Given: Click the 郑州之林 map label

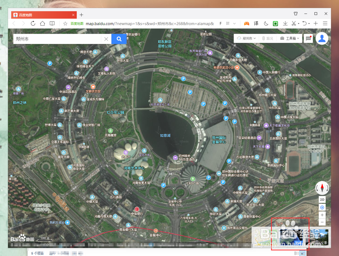Looking at the screenshot, I should point(20,103).
